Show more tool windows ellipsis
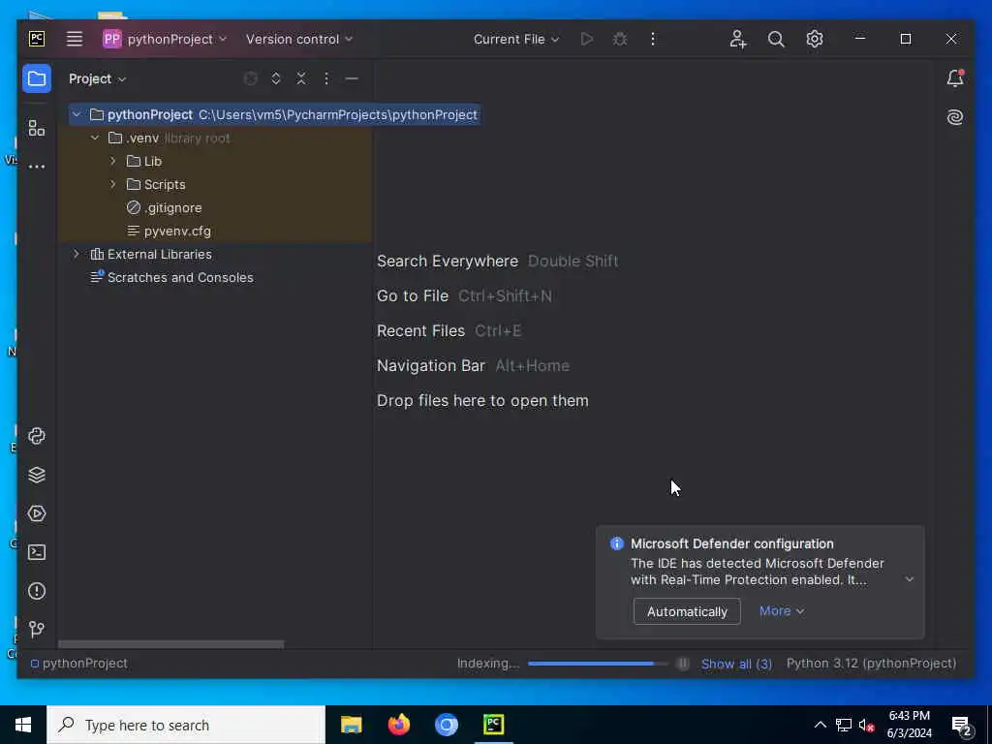This screenshot has height=744, width=992. coord(37,167)
